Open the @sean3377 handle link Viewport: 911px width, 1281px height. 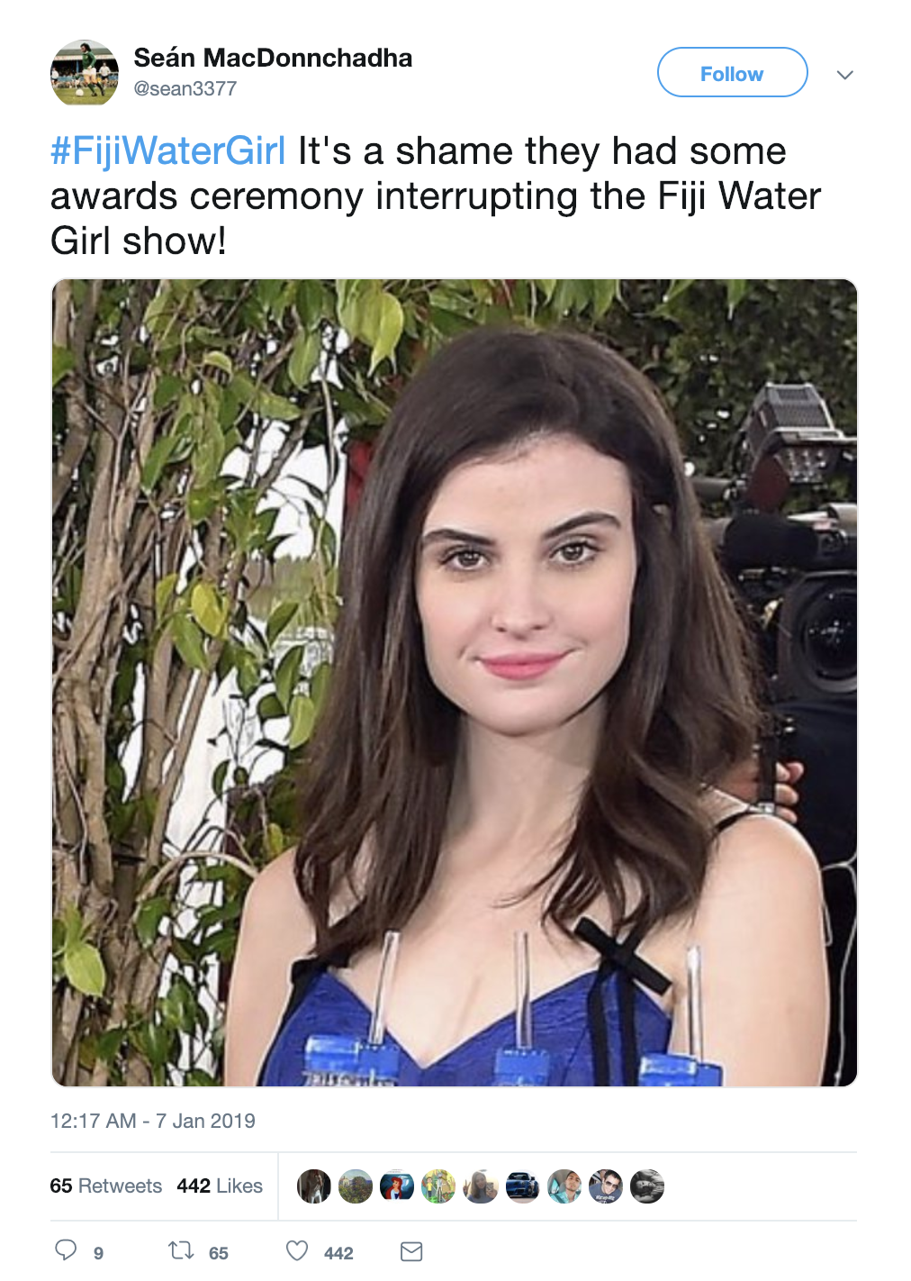tap(185, 88)
